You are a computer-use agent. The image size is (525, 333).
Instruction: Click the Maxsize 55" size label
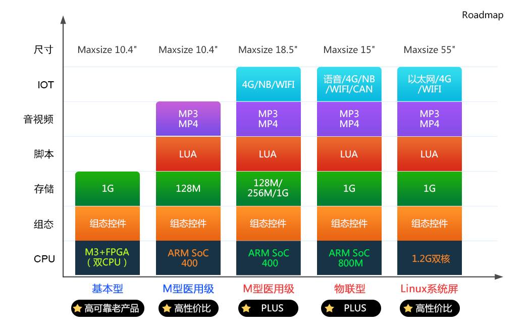429,50
